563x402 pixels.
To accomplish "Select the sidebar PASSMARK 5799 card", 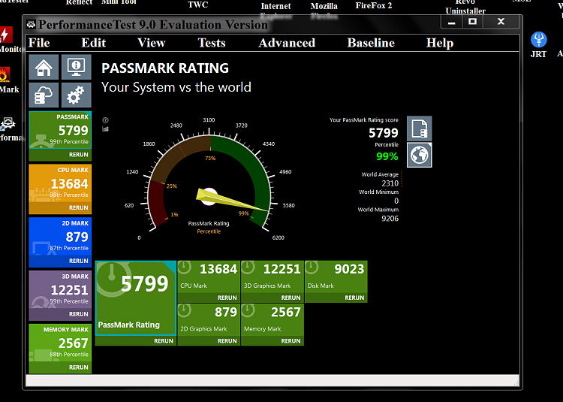I will [60, 130].
